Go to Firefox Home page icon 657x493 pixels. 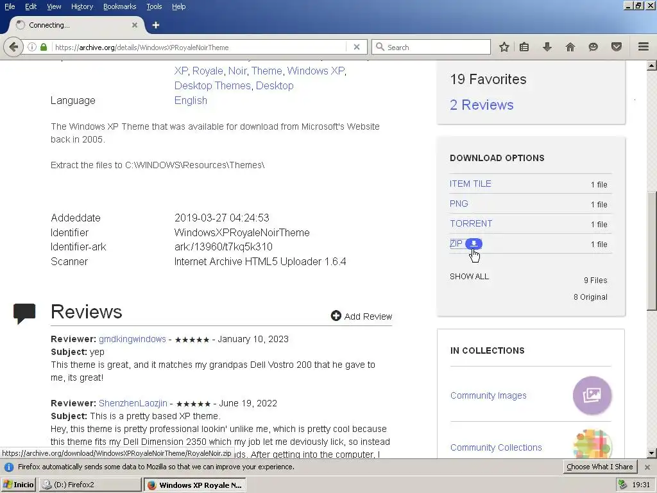(570, 47)
